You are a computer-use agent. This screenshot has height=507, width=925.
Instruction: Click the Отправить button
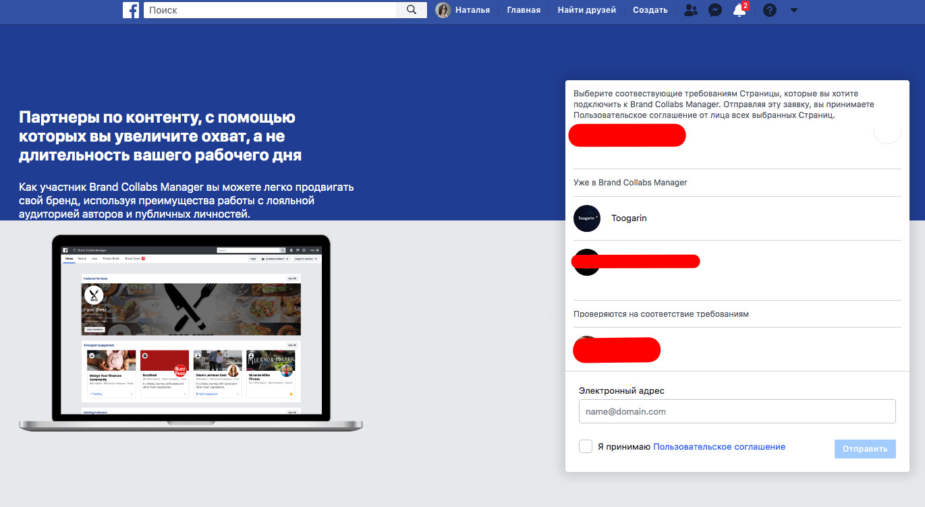[865, 449]
